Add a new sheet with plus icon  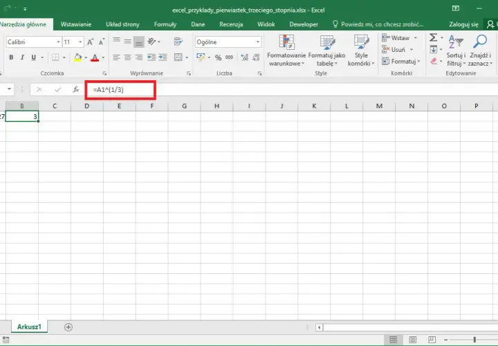pos(68,327)
